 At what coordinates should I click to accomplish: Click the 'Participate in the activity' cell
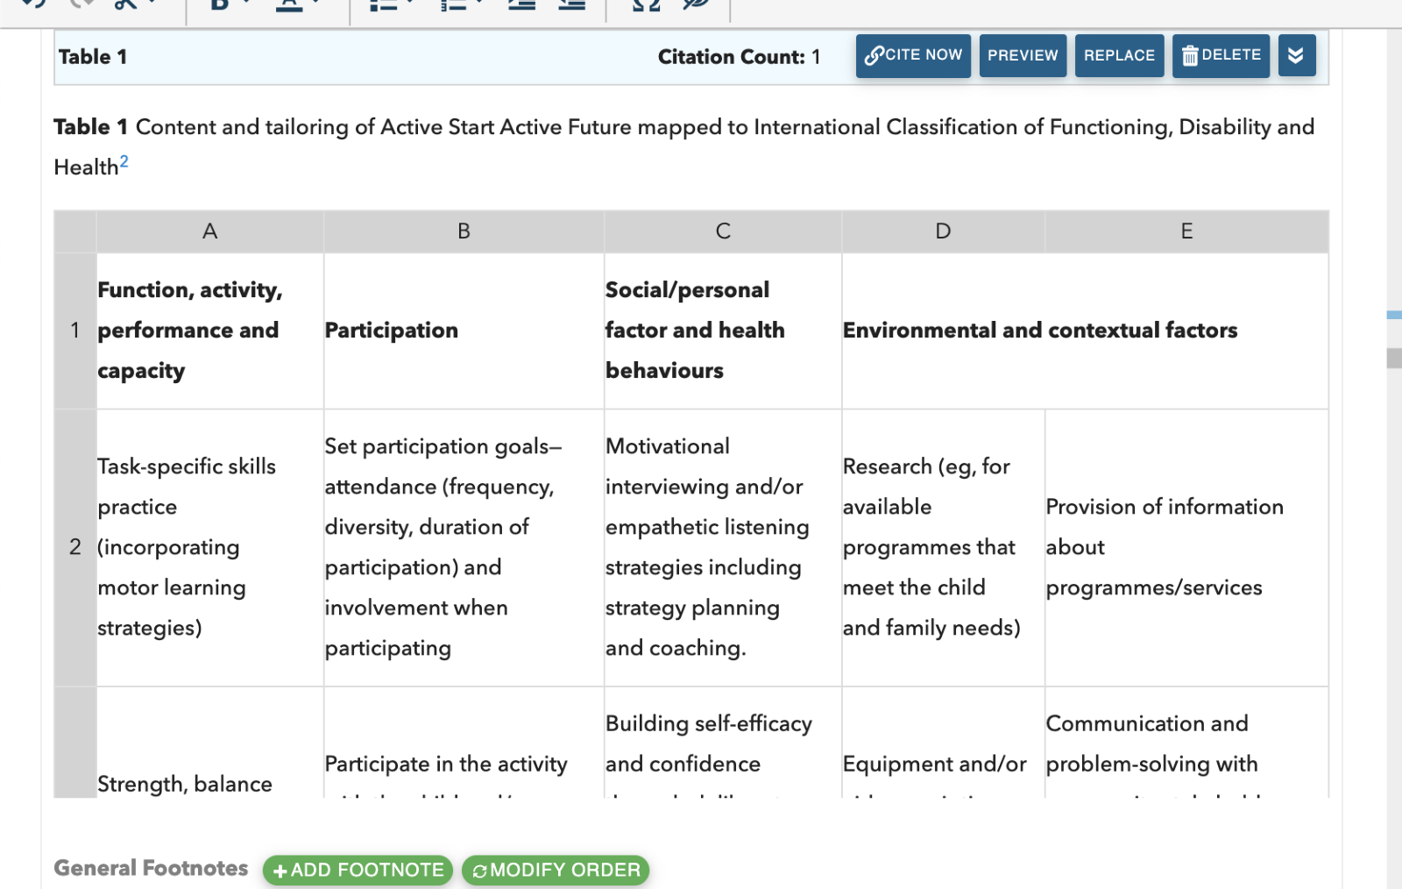[x=464, y=743]
